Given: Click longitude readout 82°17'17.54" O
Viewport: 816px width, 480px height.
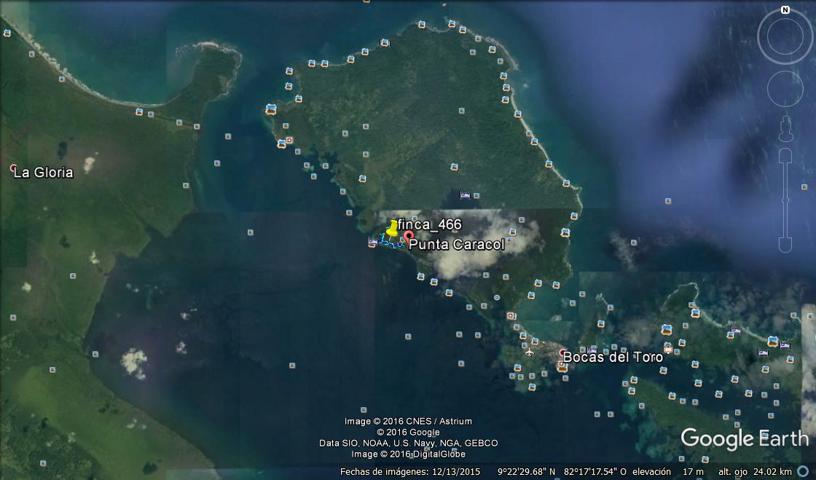Looking at the screenshot, I should 595,472.
